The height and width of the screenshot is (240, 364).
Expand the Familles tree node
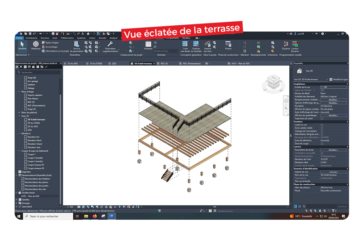point(17,200)
